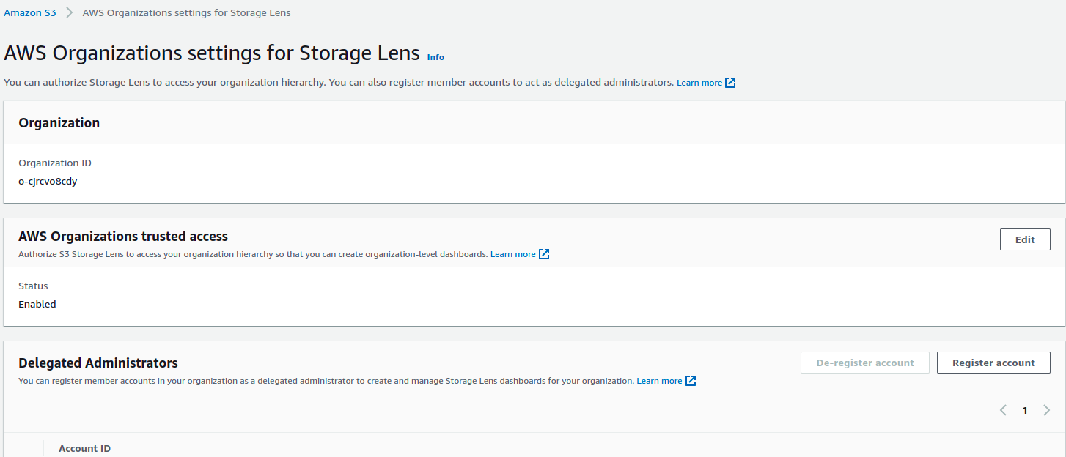The image size is (1066, 457).
Task: Click external link icon in trusted access section
Action: pyautogui.click(x=544, y=254)
